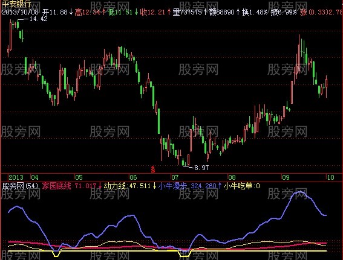
Task: Select the 10 month timeline marker
Action: pyautogui.click(x=330, y=177)
